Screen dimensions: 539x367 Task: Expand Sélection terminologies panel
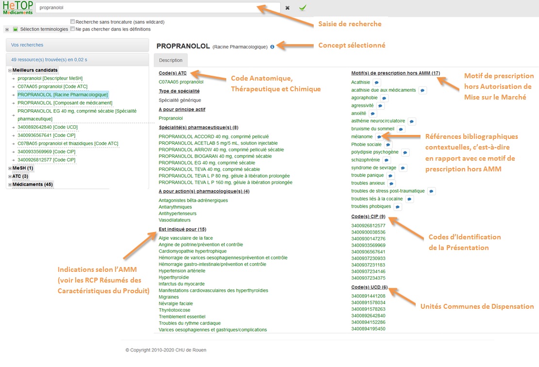7,30
